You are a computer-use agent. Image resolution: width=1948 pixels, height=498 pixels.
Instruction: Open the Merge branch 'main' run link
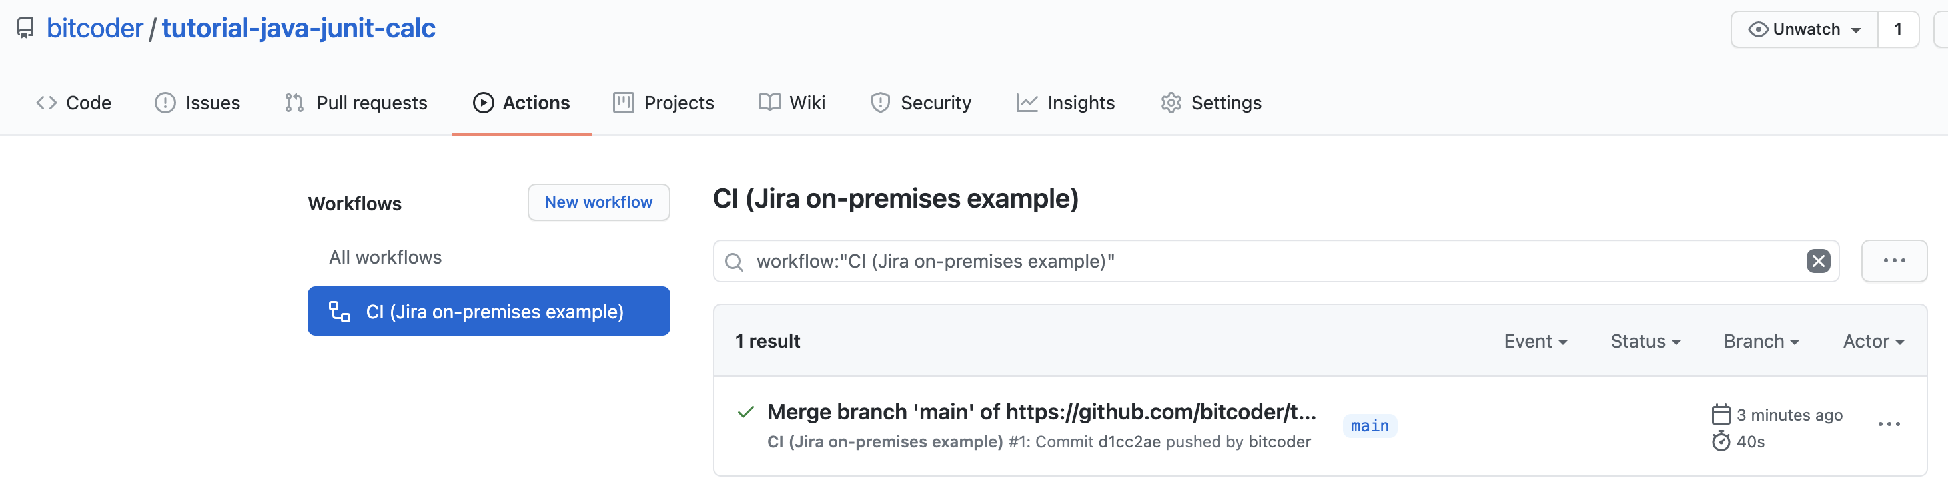point(1041,412)
